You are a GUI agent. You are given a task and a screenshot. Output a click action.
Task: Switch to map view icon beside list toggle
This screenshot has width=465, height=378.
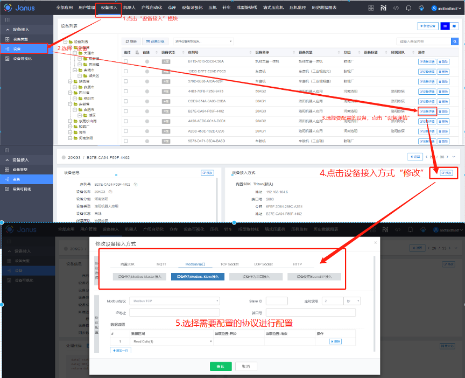point(454,26)
